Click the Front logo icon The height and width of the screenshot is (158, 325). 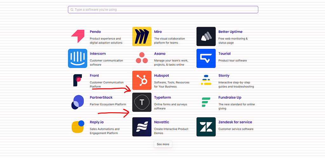(77, 80)
